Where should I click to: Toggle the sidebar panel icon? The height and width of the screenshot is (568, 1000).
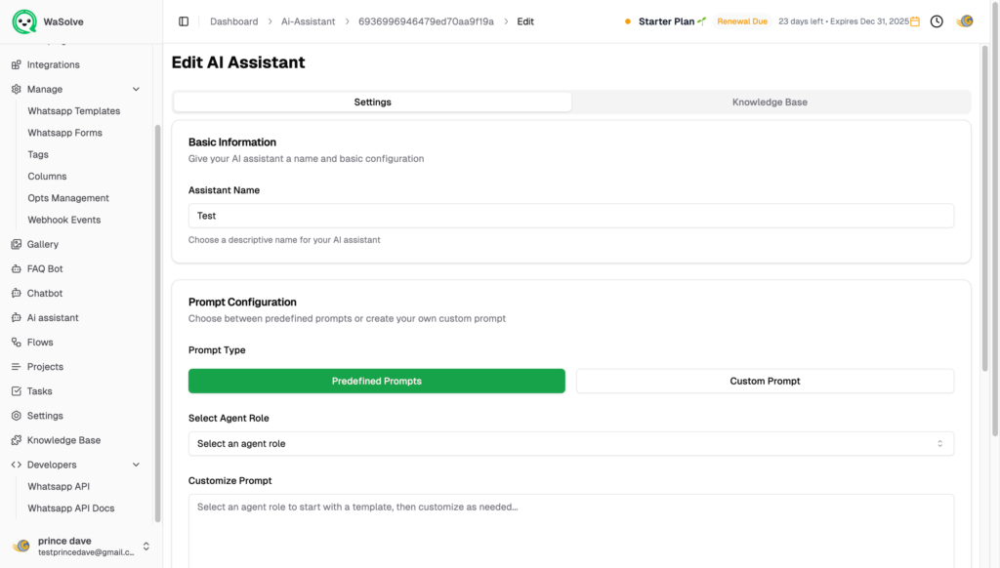184,21
